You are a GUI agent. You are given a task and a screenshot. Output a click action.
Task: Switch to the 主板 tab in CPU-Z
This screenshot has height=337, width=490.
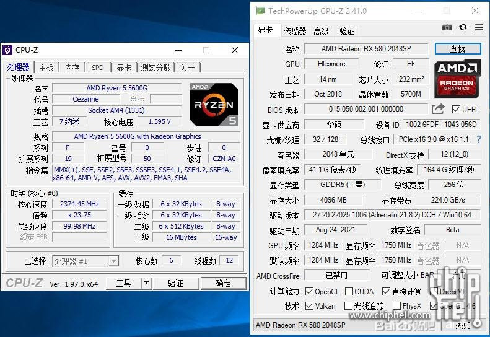(46, 68)
